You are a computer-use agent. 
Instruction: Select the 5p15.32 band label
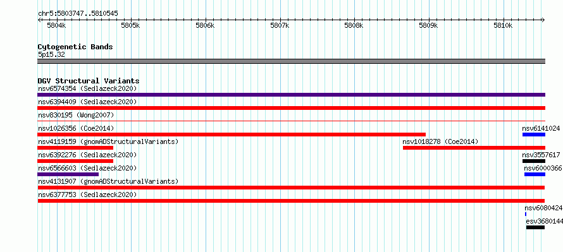tap(51, 55)
